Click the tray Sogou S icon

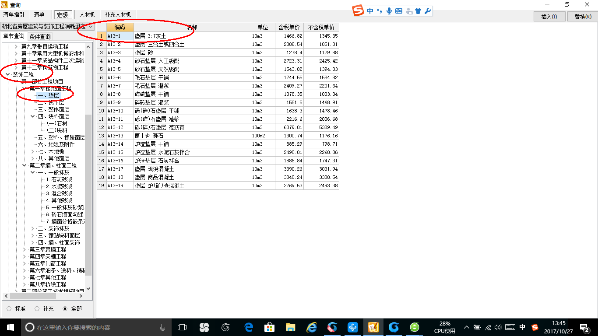pyautogui.click(x=535, y=327)
